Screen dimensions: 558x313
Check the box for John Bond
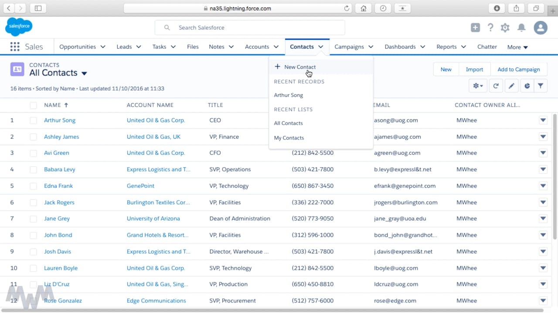coord(33,235)
